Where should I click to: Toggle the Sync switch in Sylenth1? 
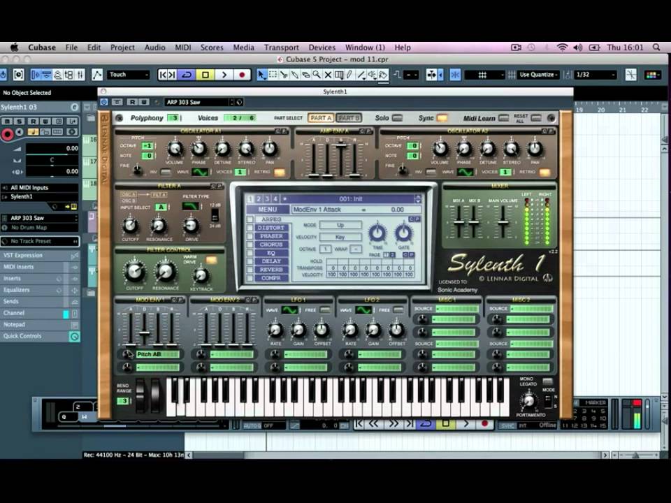(x=442, y=117)
